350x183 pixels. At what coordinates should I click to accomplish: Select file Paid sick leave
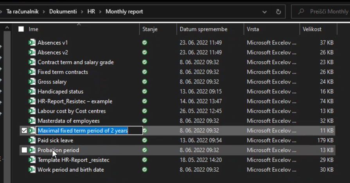(x=56, y=140)
